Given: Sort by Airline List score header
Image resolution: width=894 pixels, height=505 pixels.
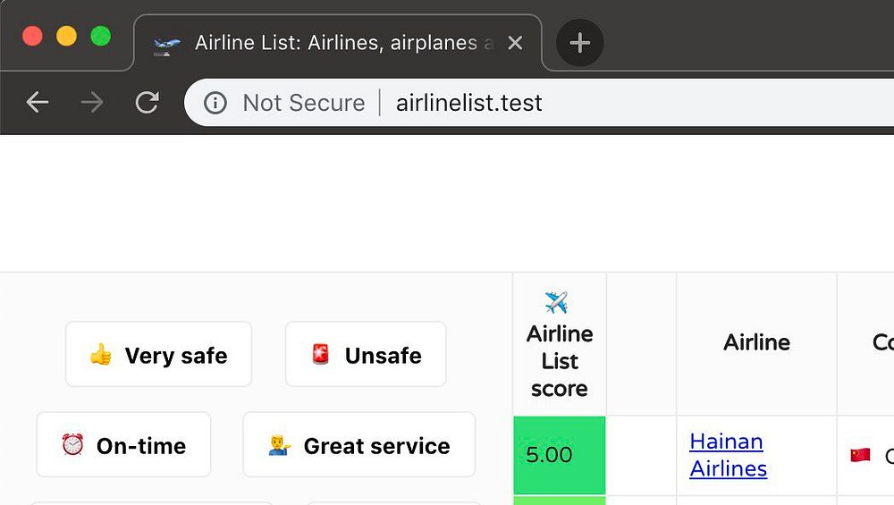Looking at the screenshot, I should point(560,361).
